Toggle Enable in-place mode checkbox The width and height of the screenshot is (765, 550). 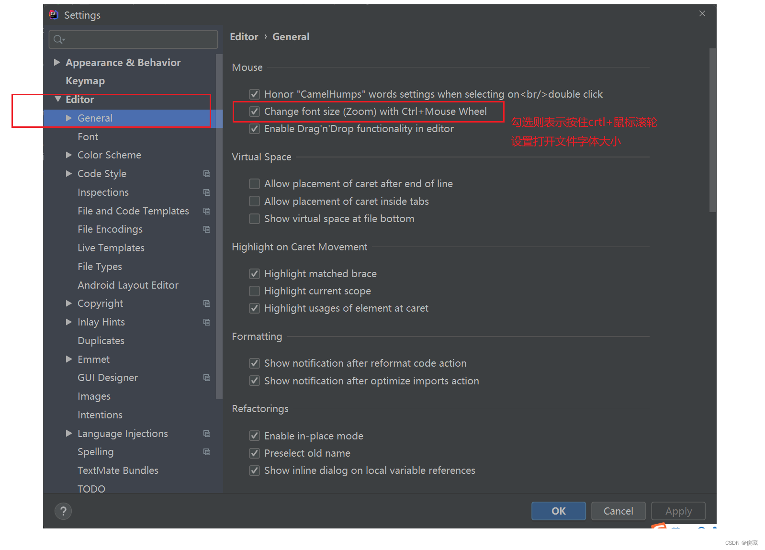point(255,436)
